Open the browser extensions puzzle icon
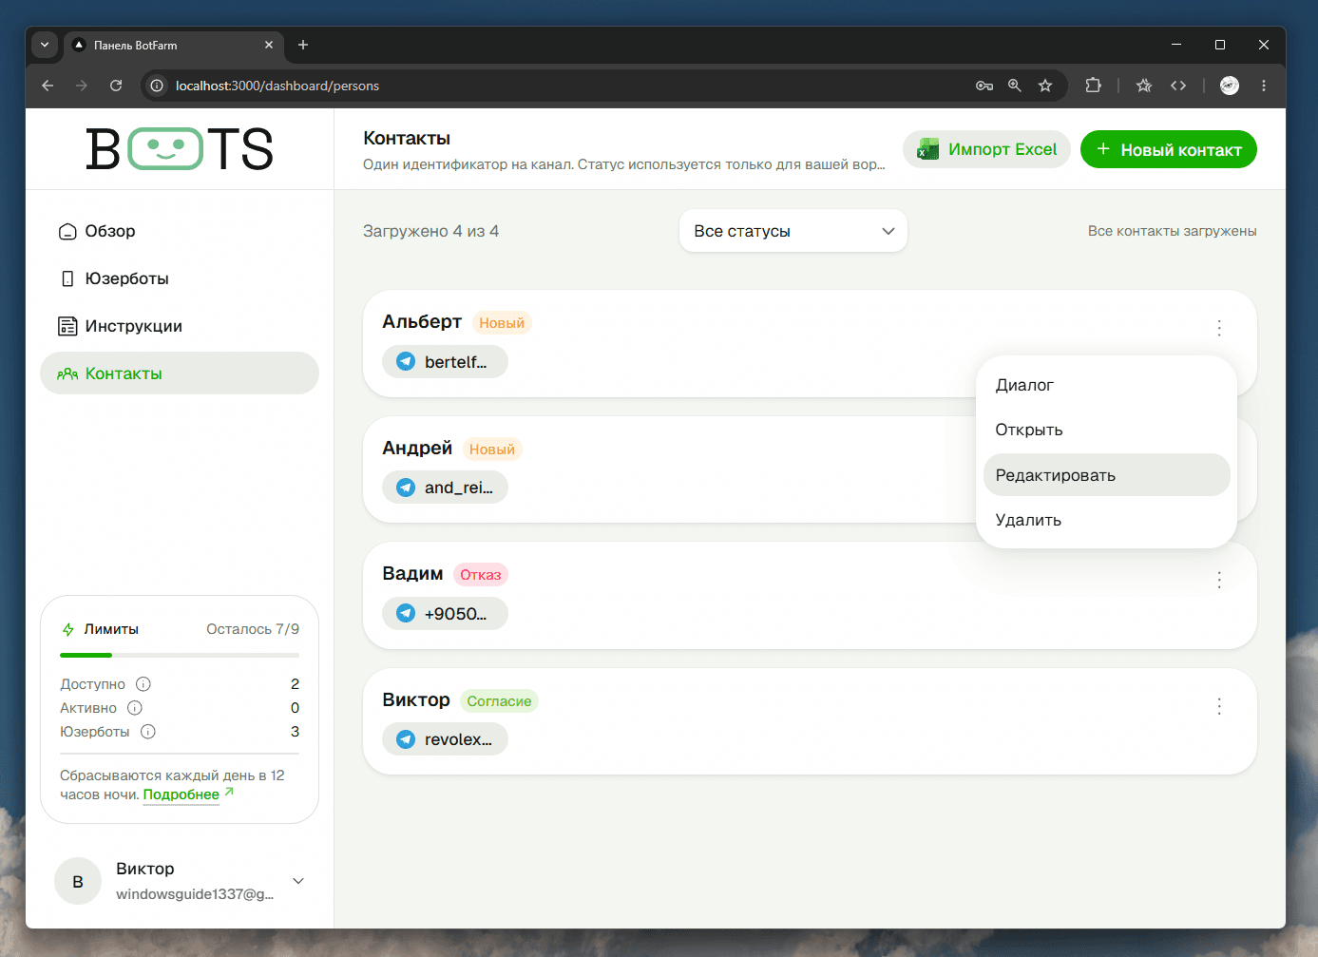 1094,86
